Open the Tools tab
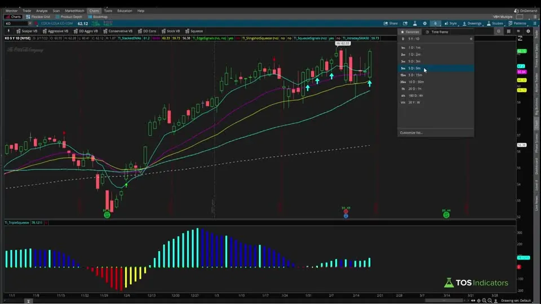The width and height of the screenshot is (541, 304). (108, 11)
